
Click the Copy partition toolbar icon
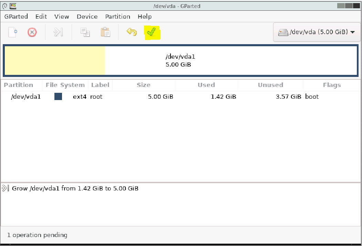tap(85, 32)
